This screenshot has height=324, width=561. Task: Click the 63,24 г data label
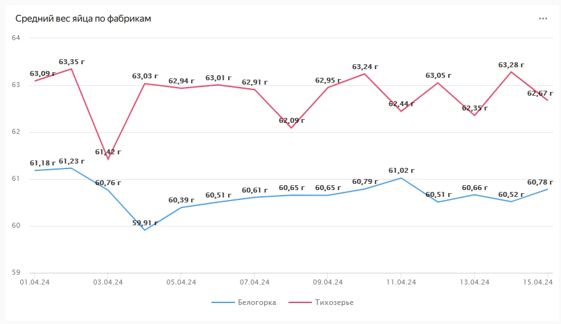click(365, 67)
